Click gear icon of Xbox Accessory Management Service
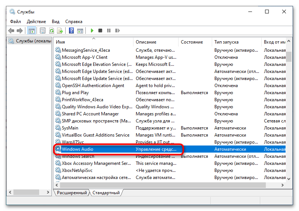The image size is (299, 211). click(x=58, y=163)
